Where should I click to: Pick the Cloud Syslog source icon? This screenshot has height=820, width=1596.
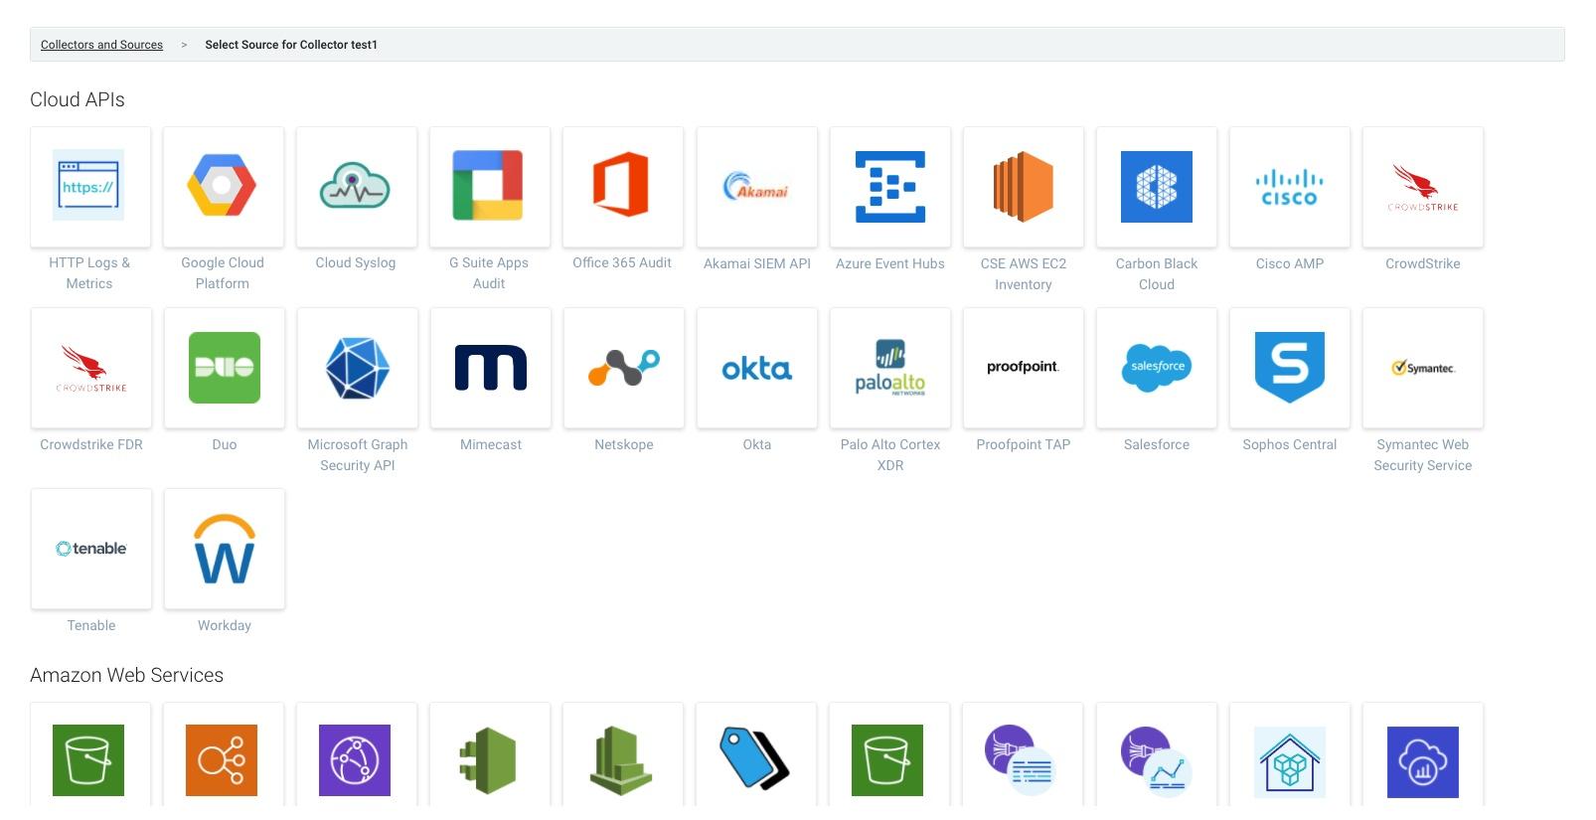[x=356, y=187]
